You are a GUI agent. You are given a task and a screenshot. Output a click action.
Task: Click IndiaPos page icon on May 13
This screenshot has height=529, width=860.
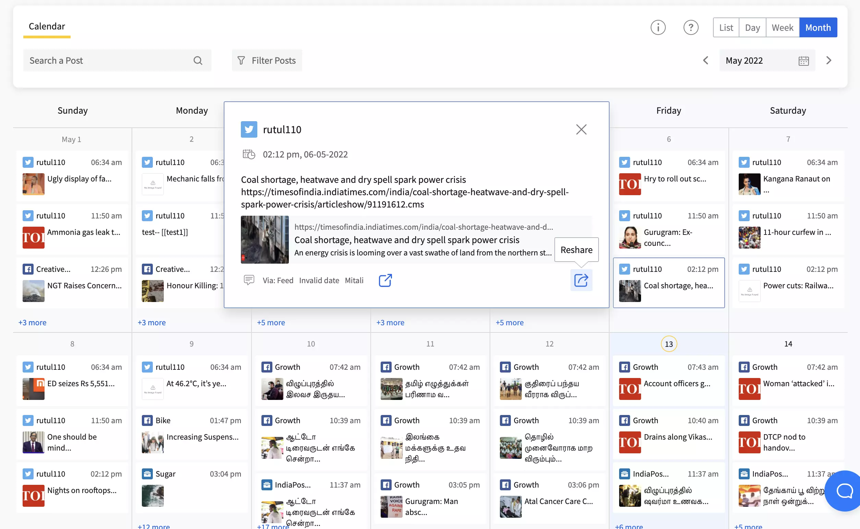coord(624,474)
